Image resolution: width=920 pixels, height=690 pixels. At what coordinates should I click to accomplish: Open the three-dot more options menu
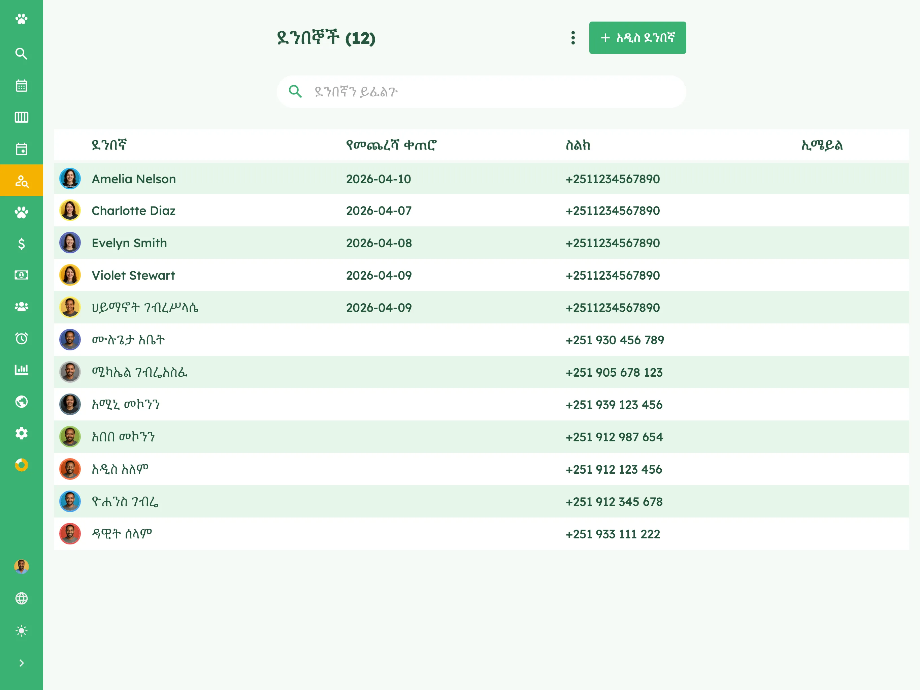point(573,38)
